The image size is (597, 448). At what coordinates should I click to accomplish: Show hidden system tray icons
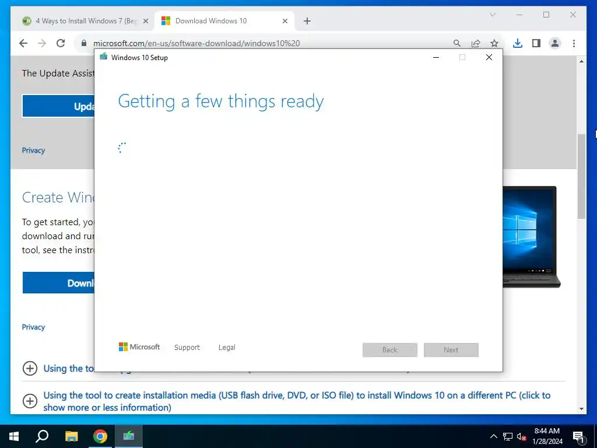click(x=493, y=436)
